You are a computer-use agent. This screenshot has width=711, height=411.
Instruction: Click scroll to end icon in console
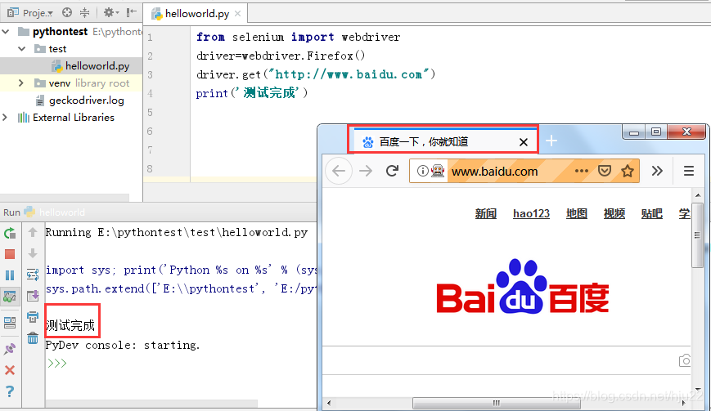click(33, 296)
